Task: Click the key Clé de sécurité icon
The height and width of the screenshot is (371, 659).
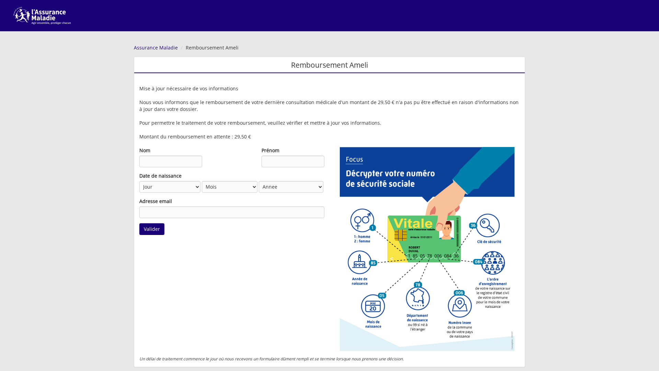Action: (488, 226)
